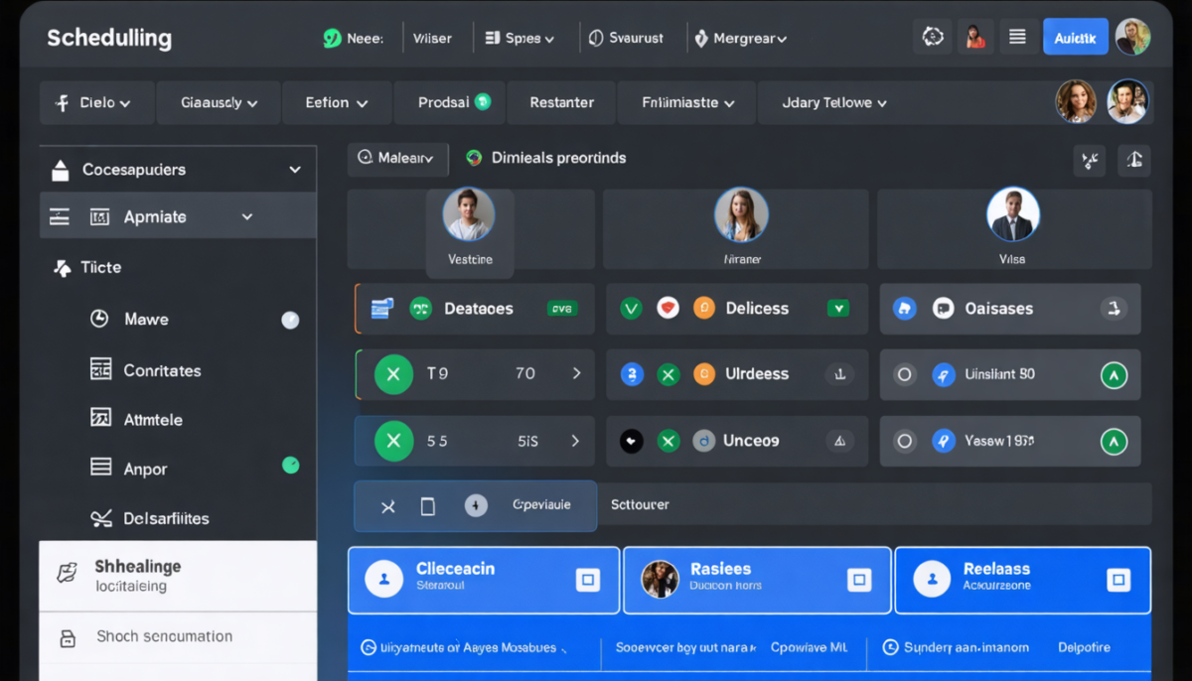The height and width of the screenshot is (681, 1192).
Task: Click the green X circle in 55 row
Action: 393,441
